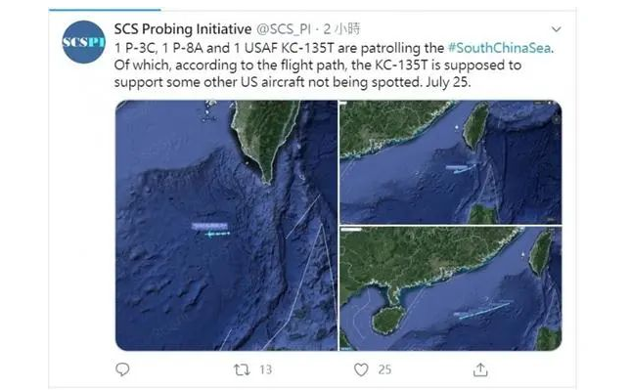Viewport: 631px width, 390px height.
Task: Open SCS Probing Initiative profile name
Action: point(183,29)
